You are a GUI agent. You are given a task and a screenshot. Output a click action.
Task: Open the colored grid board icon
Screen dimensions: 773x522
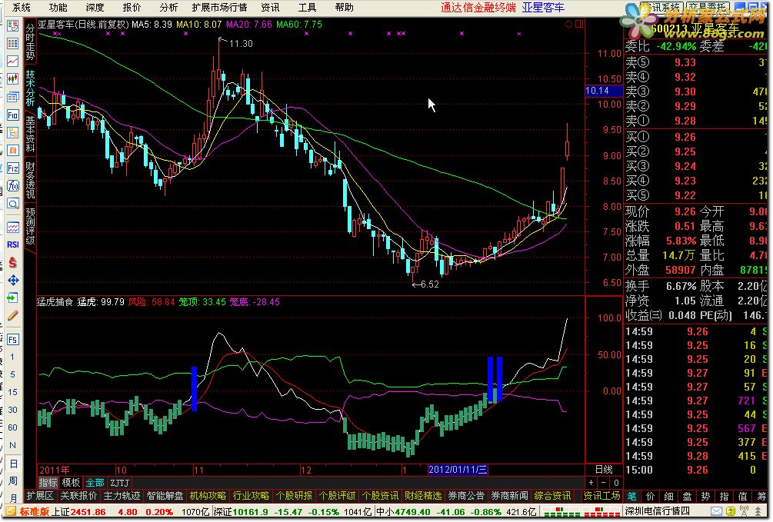pyautogui.click(x=13, y=43)
